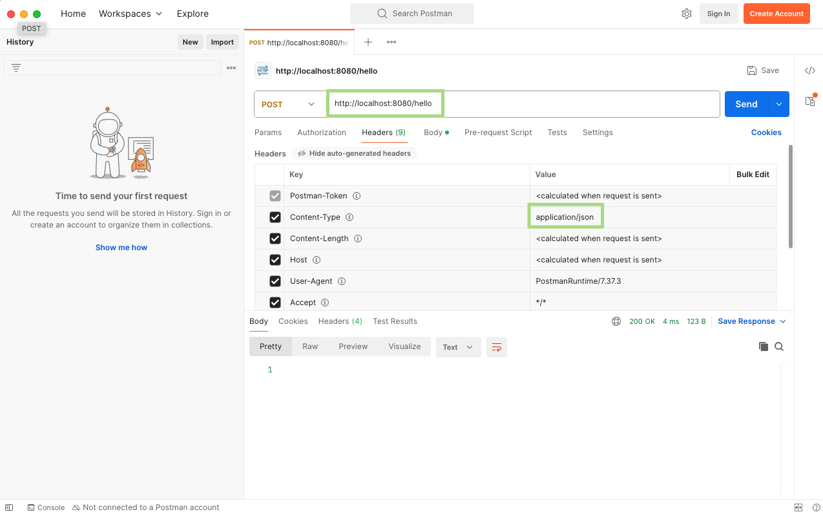Viewport: 823px width, 512px height.
Task: Search the response with magnifier icon
Action: point(779,347)
